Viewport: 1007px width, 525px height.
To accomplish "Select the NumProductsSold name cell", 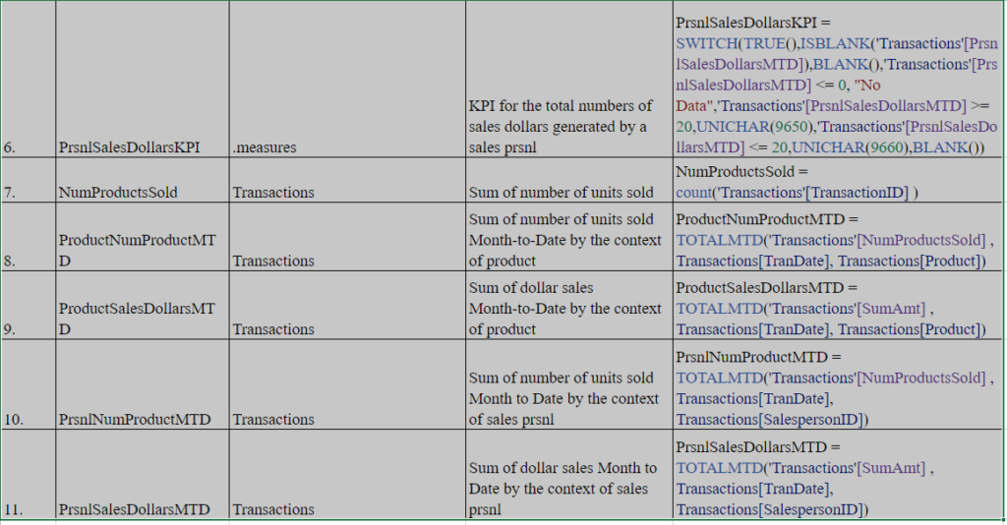I will click(142, 180).
